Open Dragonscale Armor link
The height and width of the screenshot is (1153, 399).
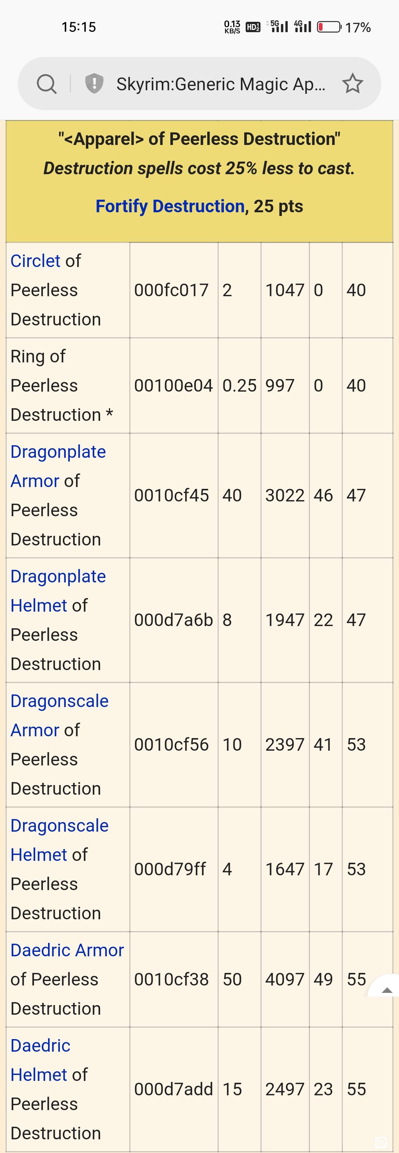(59, 716)
